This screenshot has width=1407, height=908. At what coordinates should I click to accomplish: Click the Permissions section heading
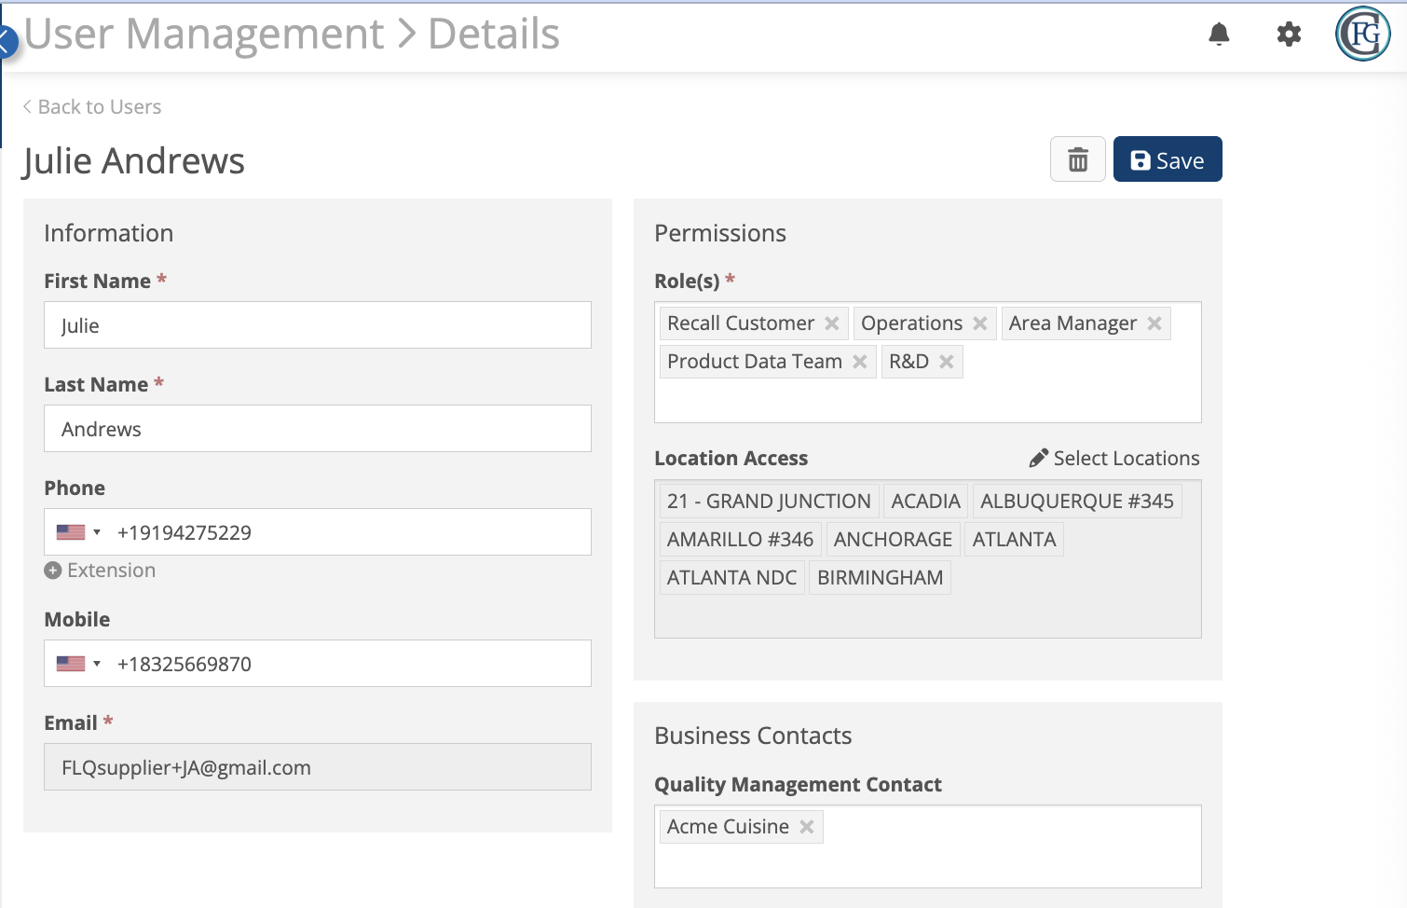coord(720,233)
